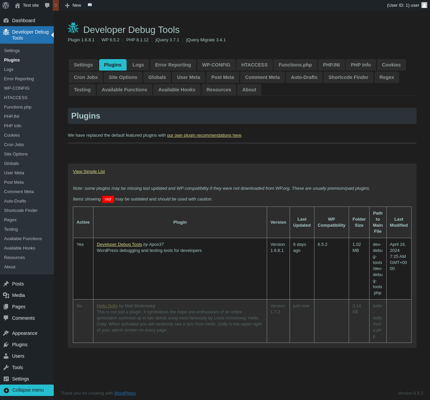Open Posts using the pushpin icon
The image size is (430, 400).
pos(6,284)
